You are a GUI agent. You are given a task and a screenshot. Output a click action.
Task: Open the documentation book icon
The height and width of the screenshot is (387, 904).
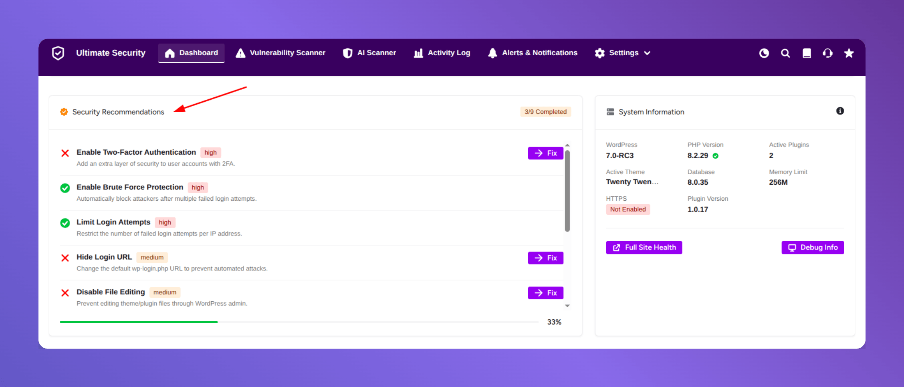(x=807, y=53)
